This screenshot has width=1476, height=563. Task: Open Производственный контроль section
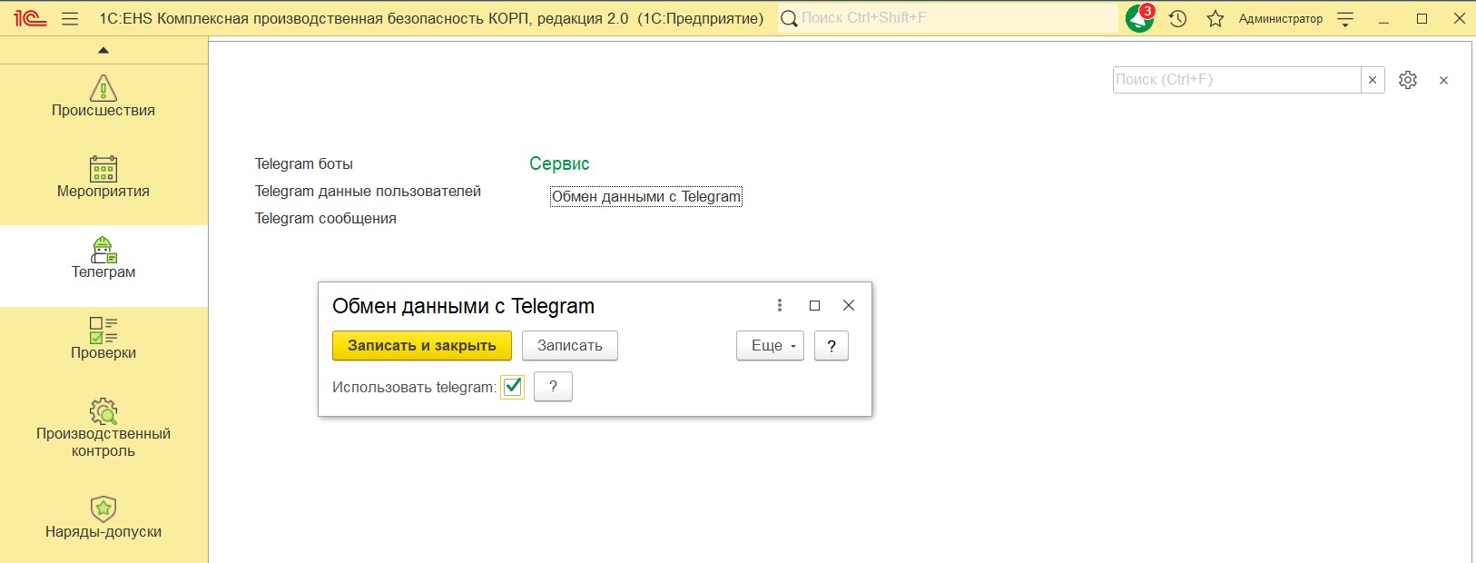coord(103,412)
